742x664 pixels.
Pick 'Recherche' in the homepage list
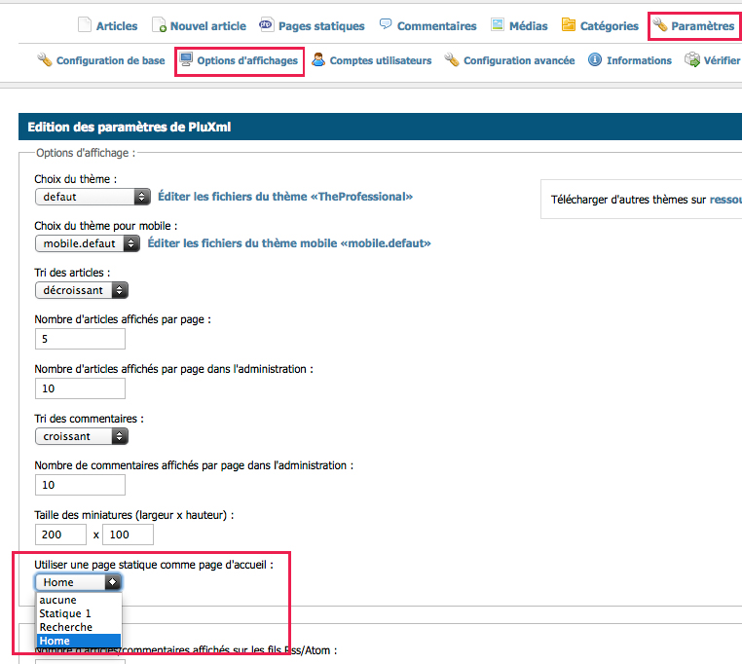66,628
